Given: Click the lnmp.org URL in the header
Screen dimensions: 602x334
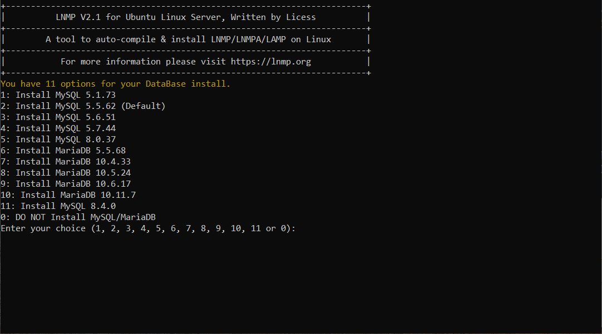Looking at the screenshot, I should (271, 62).
